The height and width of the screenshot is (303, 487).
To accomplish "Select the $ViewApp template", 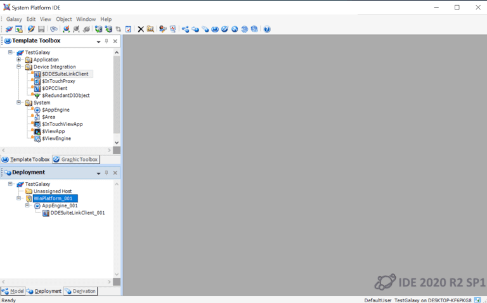I will tap(53, 131).
